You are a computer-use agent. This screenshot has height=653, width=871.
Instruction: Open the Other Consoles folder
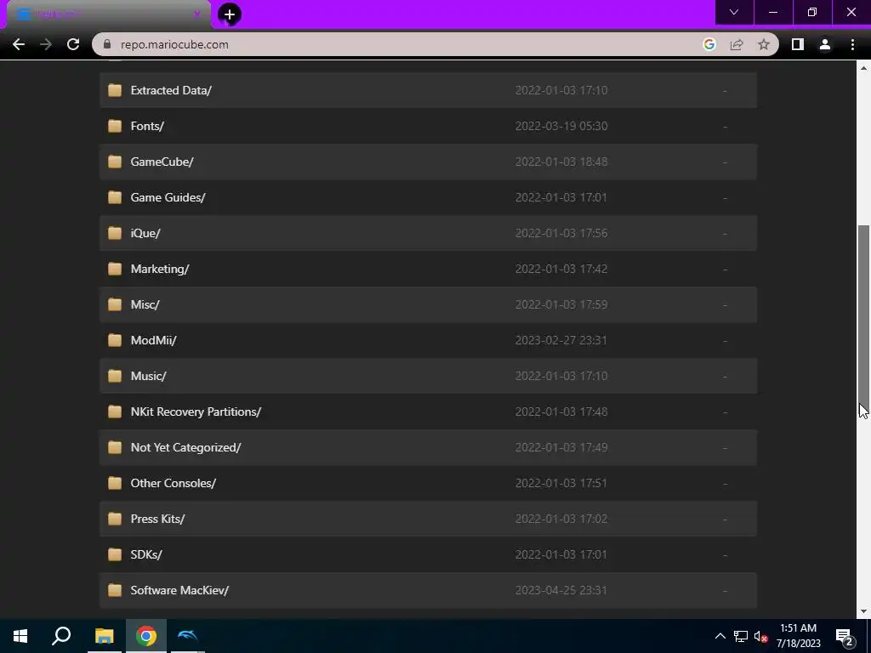click(173, 483)
